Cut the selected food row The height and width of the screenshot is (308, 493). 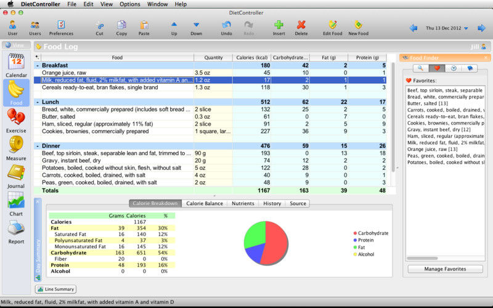coord(99,28)
